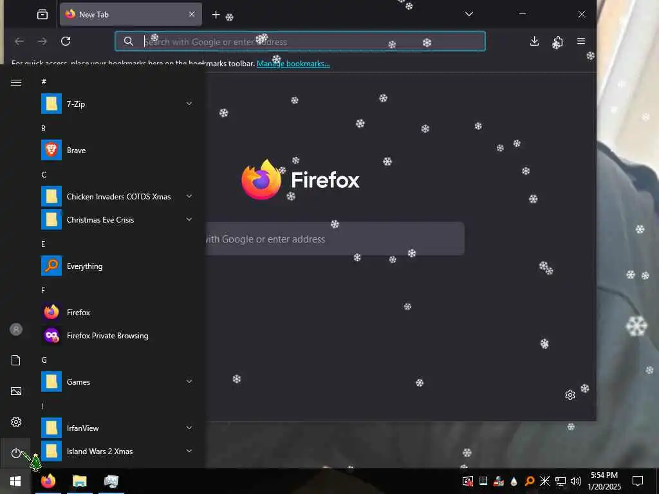Click the F letter header in list
Viewport: 659px width, 494px height.
click(x=43, y=290)
